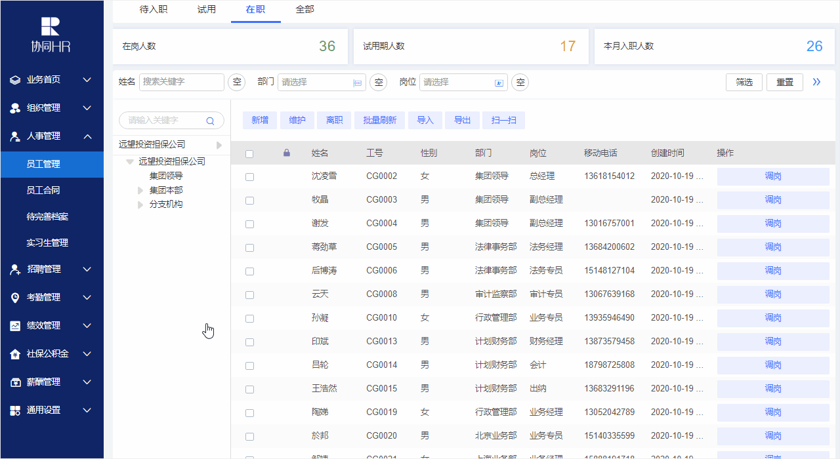
Task: Click the 业务首页 layers icon
Action: coord(15,80)
